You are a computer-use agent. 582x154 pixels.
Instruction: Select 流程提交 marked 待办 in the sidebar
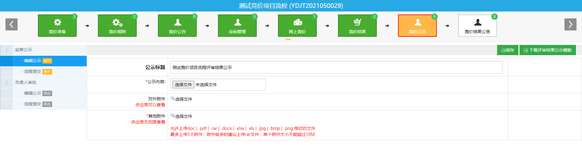(x=43, y=104)
